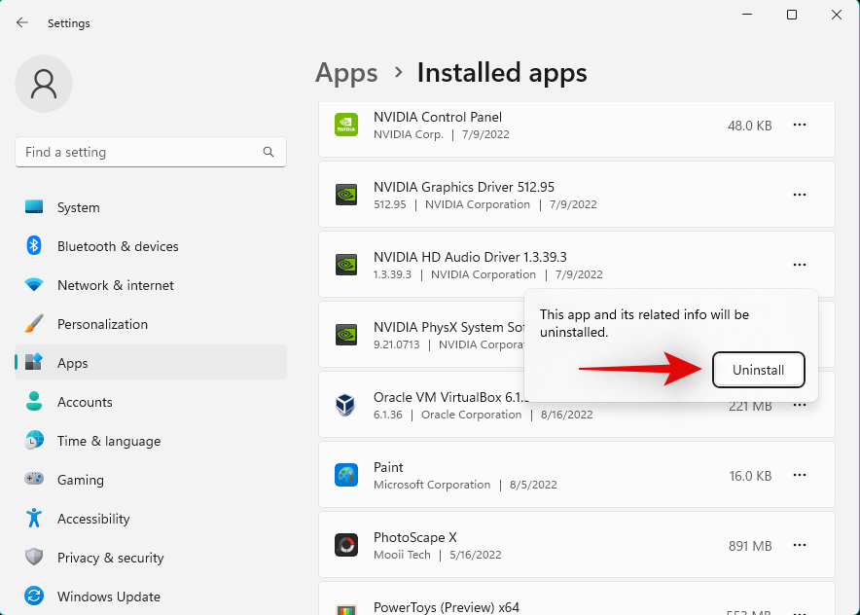
Task: Click the search magnifier icon
Action: click(269, 152)
